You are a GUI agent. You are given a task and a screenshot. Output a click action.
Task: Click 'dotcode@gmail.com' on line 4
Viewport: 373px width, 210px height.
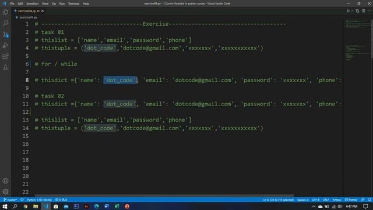pos(150,48)
